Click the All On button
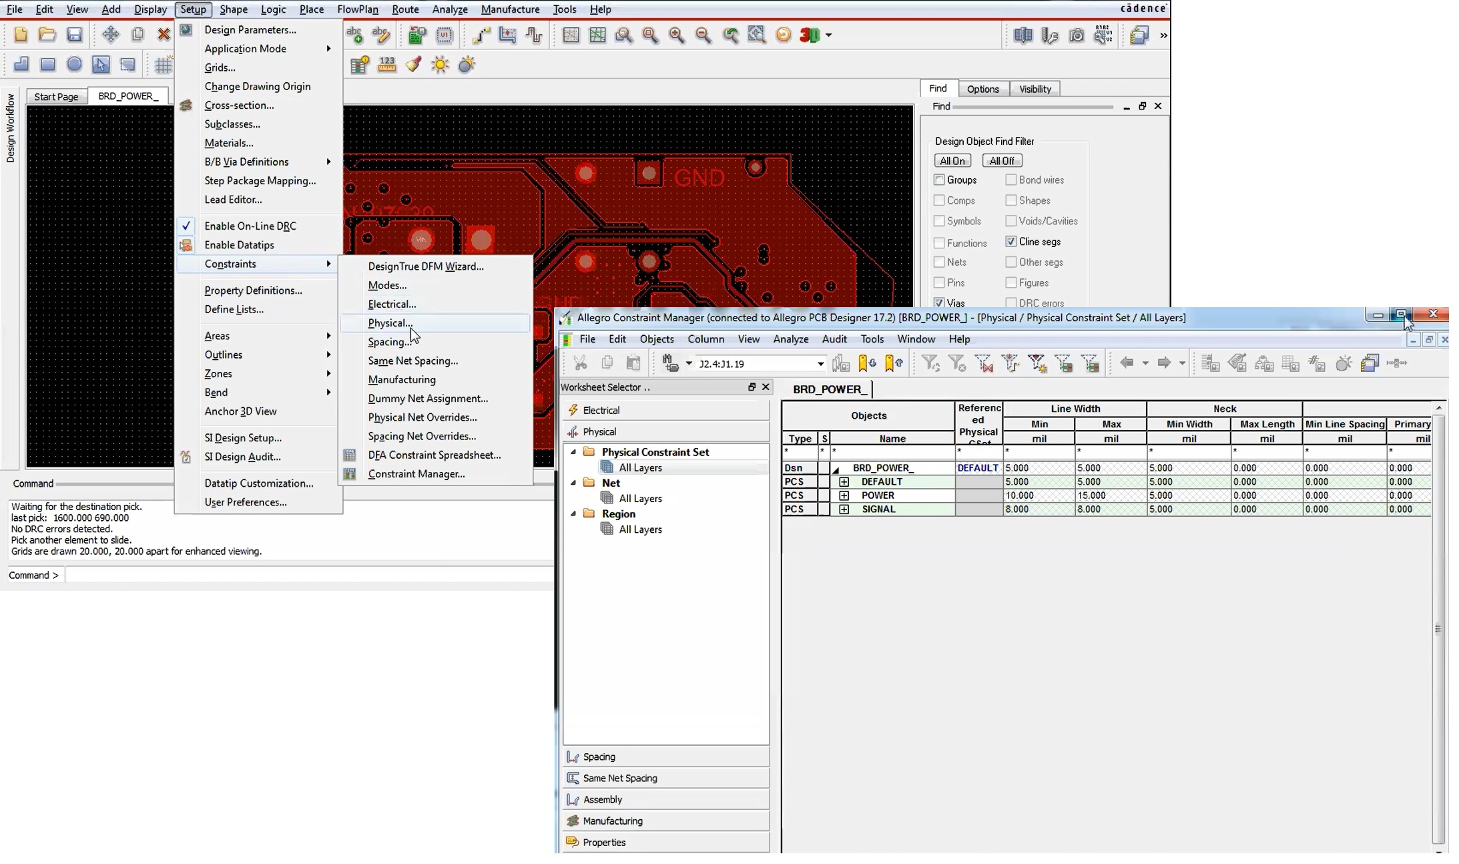This screenshot has width=1459, height=864. (x=952, y=161)
